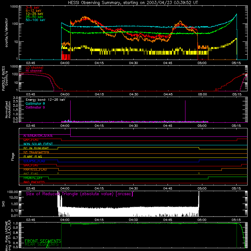Click the BAD_PACKETS flag label
Screen dimensions: 251x251
pyautogui.click(x=34, y=182)
